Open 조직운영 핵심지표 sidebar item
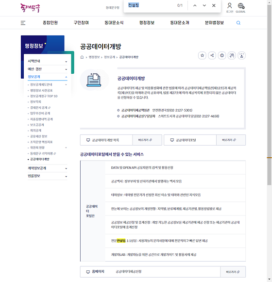The width and height of the screenshot is (272, 282). click(x=41, y=142)
